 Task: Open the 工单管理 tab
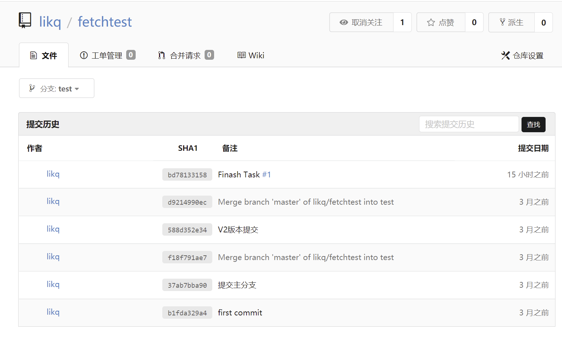click(x=107, y=55)
